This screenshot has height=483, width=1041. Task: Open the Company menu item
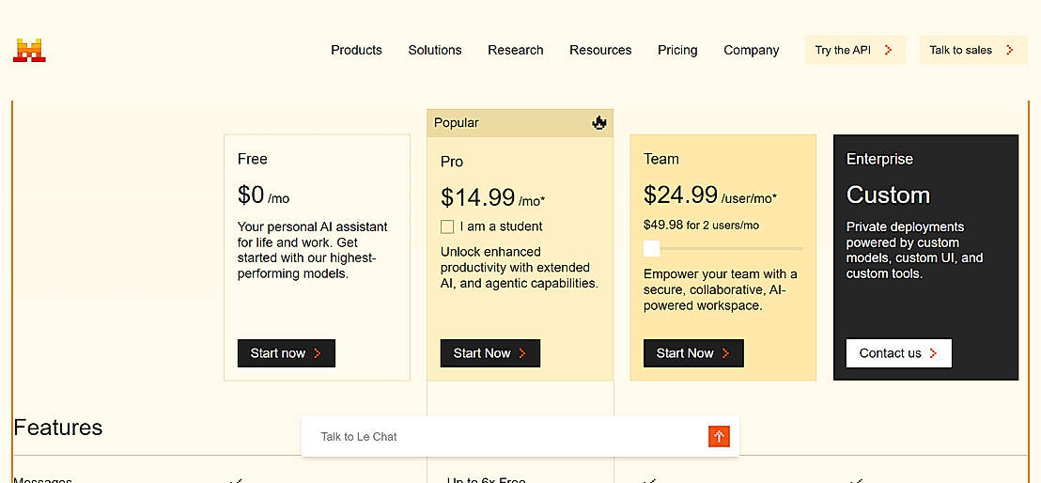752,50
